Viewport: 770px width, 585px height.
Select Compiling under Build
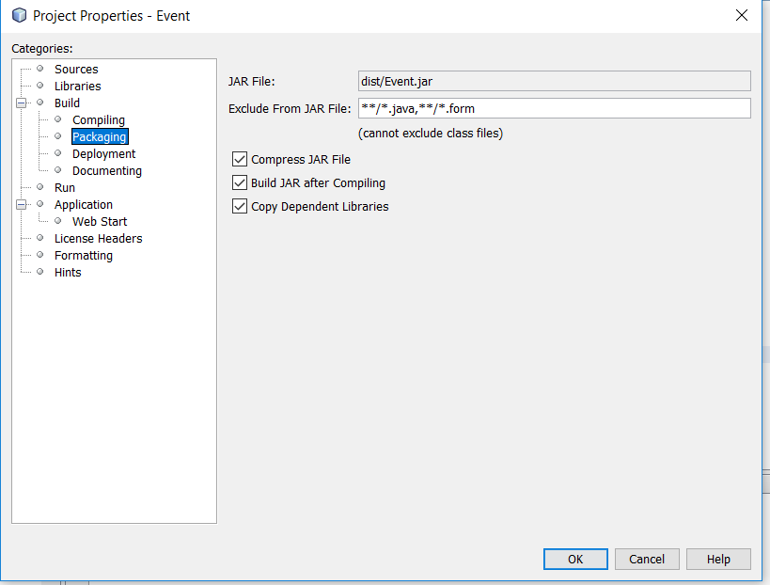pos(98,119)
